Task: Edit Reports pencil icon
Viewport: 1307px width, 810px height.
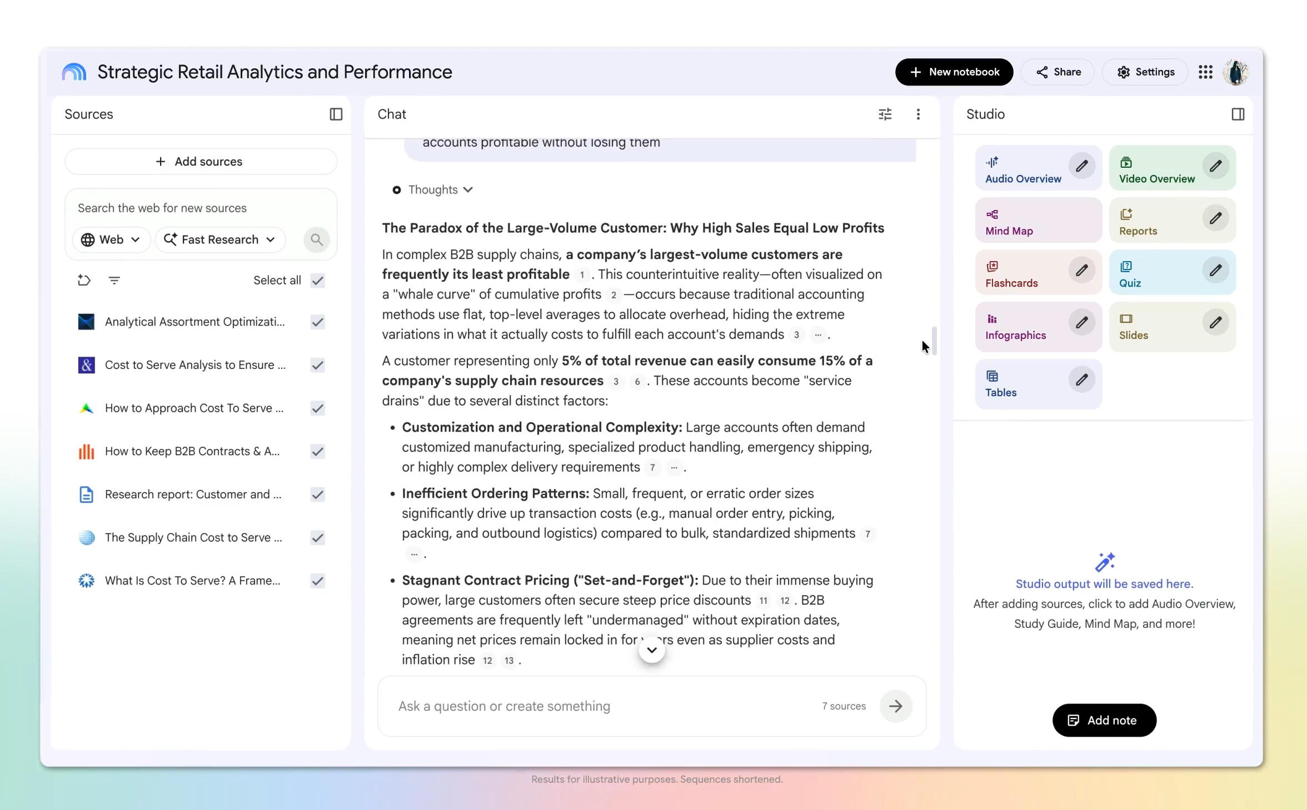Action: coord(1215,218)
